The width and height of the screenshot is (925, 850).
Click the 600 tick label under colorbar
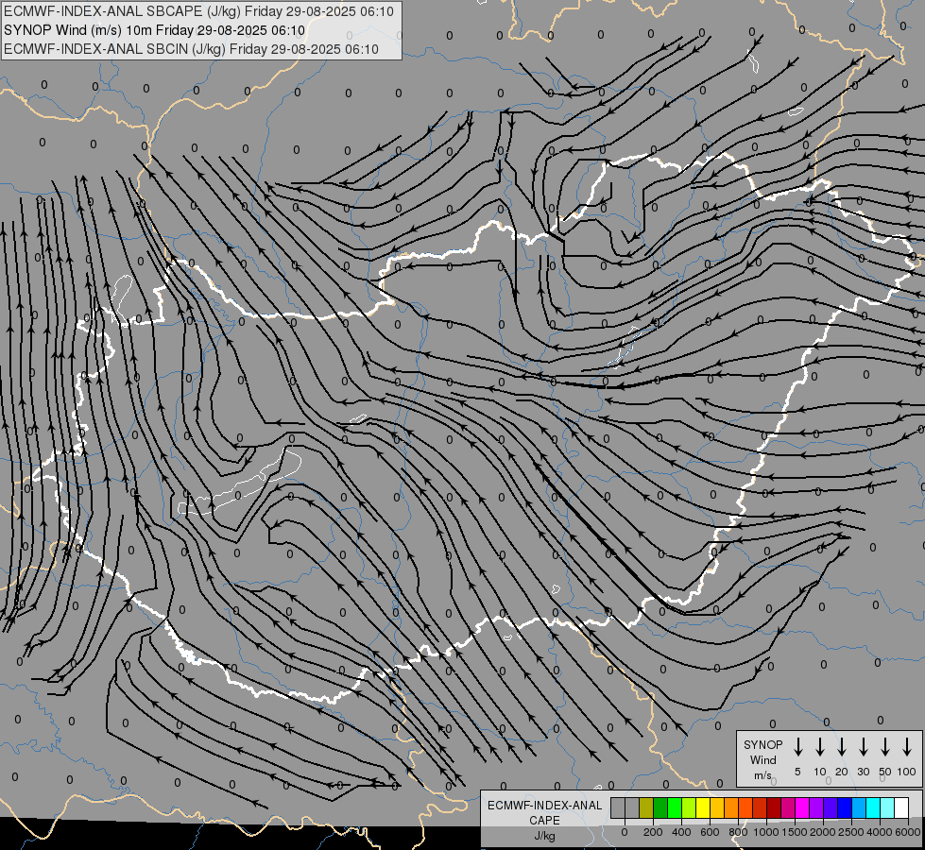710,832
